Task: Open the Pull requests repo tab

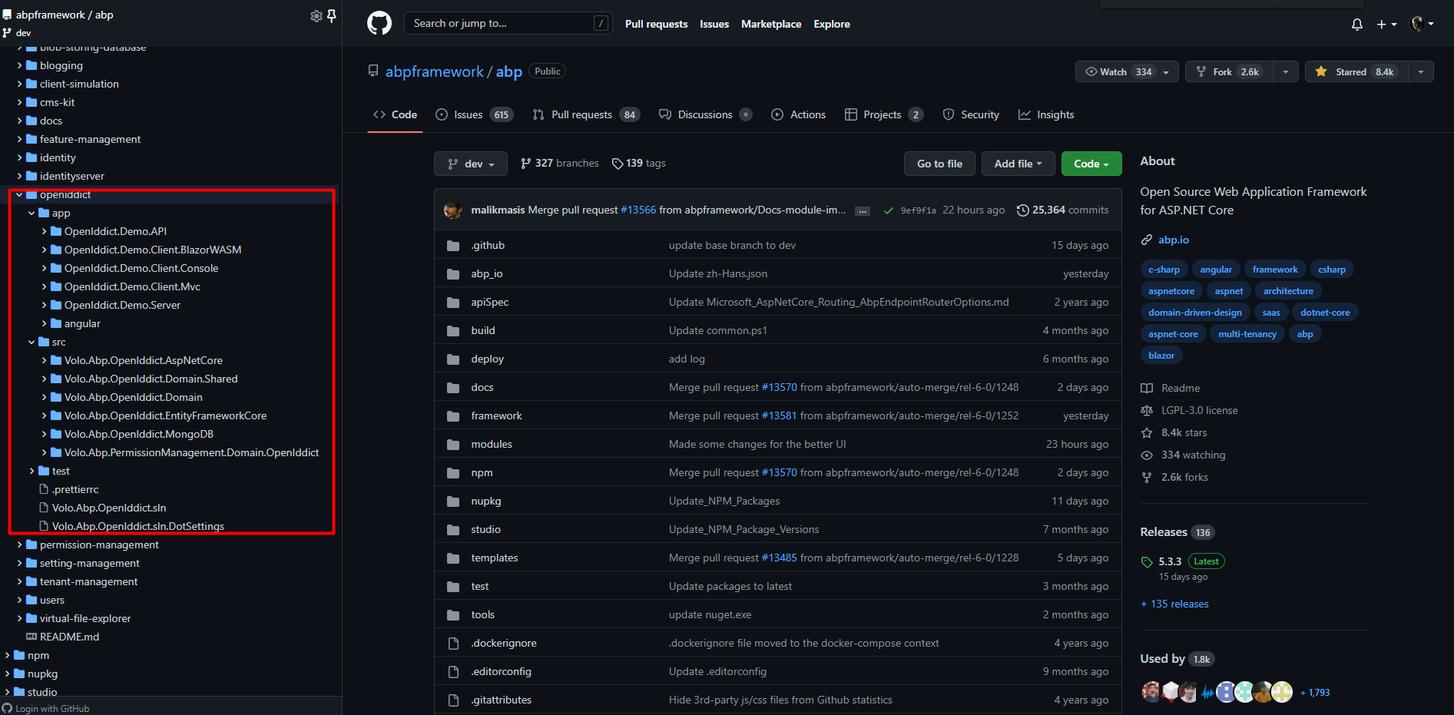Action: [586, 114]
